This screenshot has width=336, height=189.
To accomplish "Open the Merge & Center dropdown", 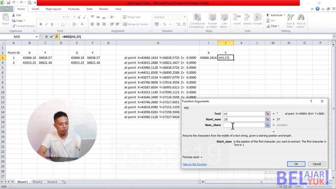I will 150,24.
